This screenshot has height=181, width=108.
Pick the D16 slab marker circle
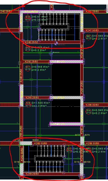[28, 104]
